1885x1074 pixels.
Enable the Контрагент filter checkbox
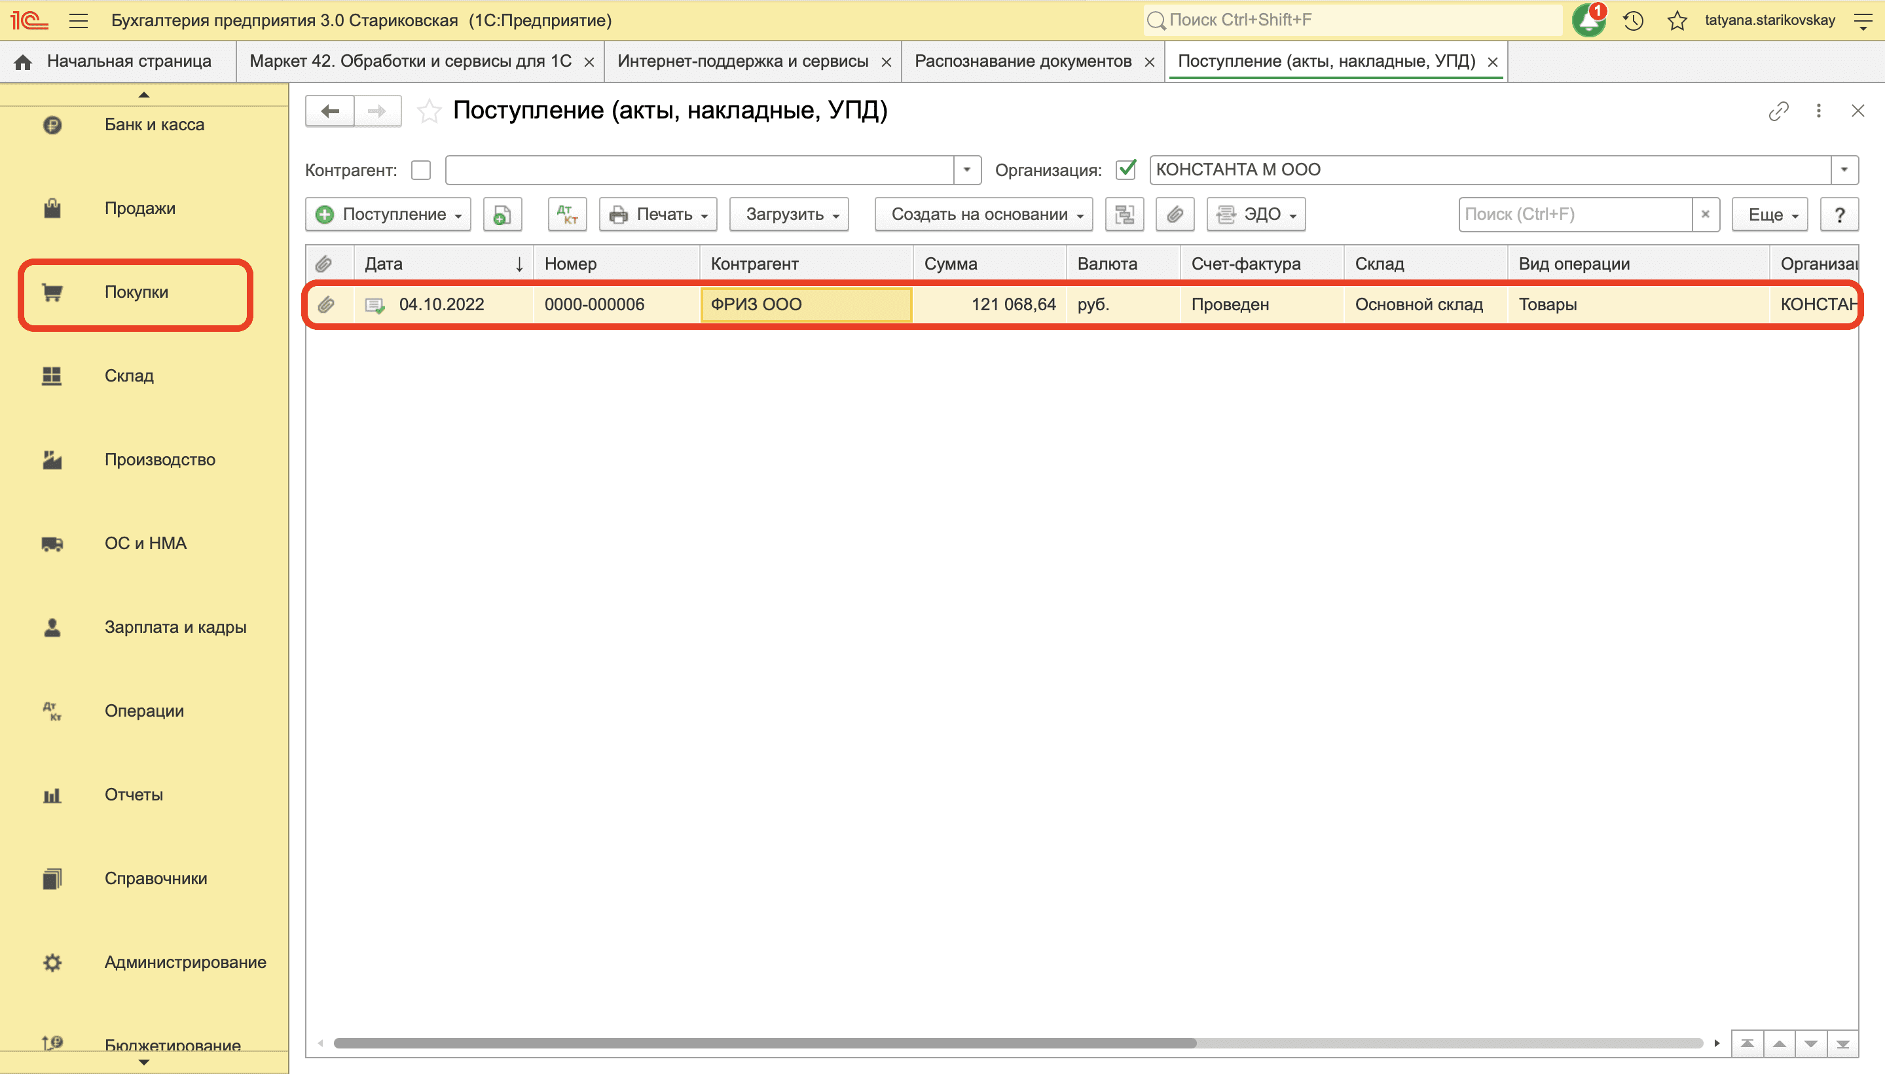click(x=421, y=170)
